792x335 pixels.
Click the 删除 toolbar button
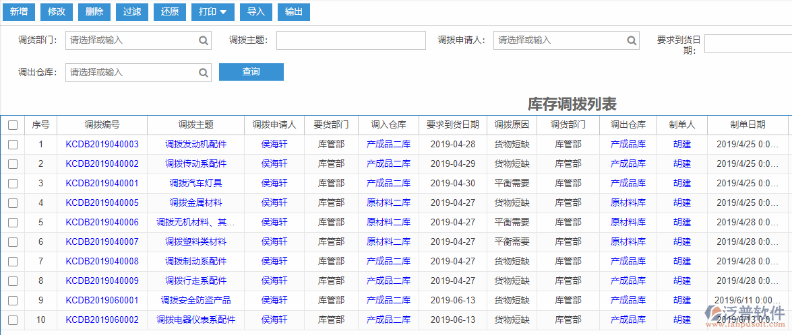coord(95,11)
